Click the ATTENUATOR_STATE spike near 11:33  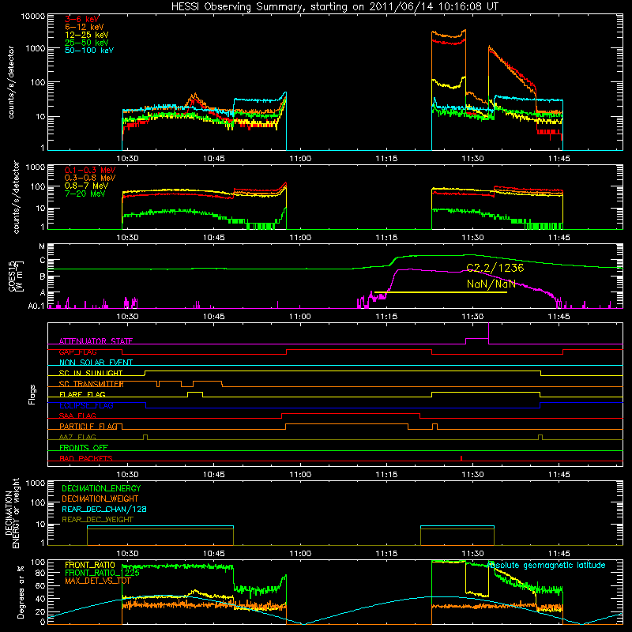488,333
